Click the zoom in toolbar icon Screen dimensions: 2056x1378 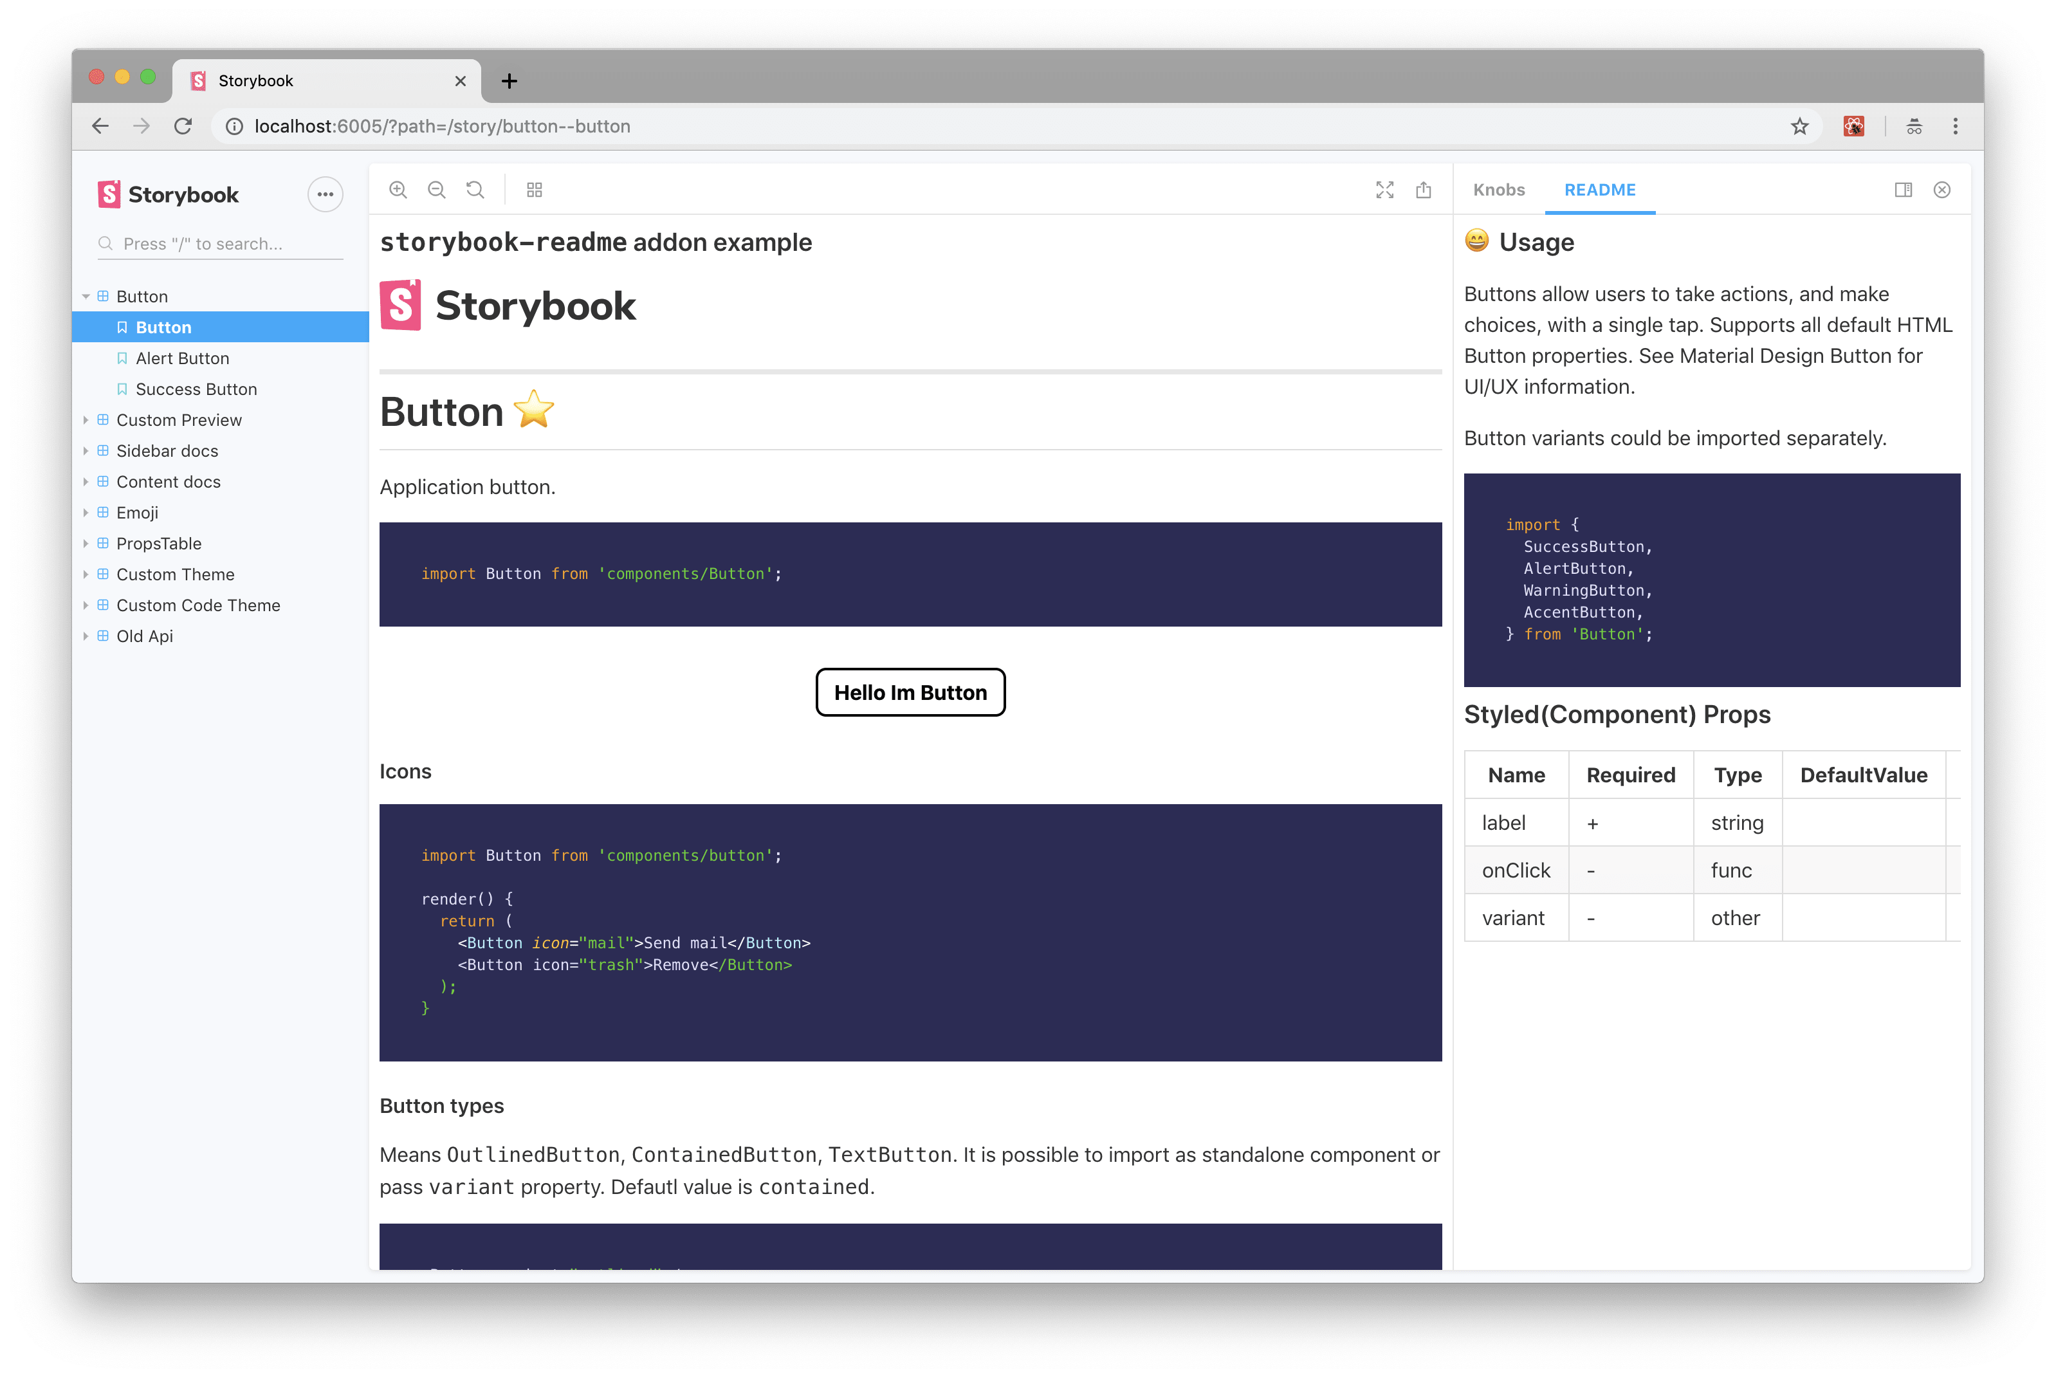398,190
